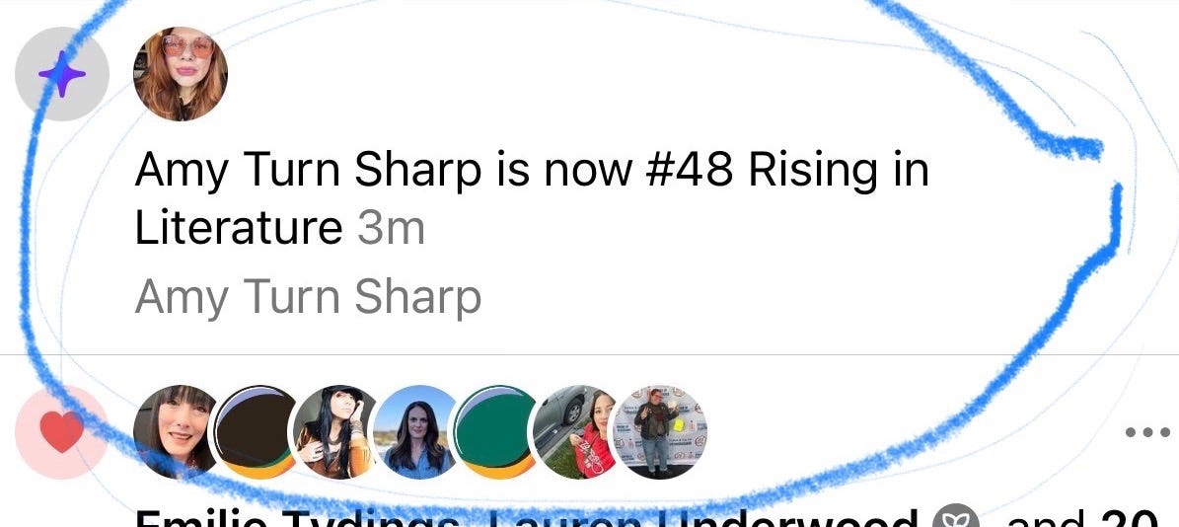
Task: Select the dark brown placeholder avatar
Action: coord(256,432)
